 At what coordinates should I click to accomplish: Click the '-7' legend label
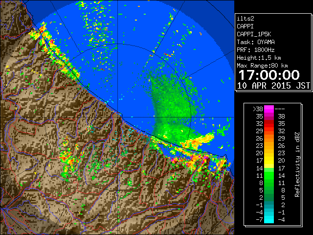259,220
